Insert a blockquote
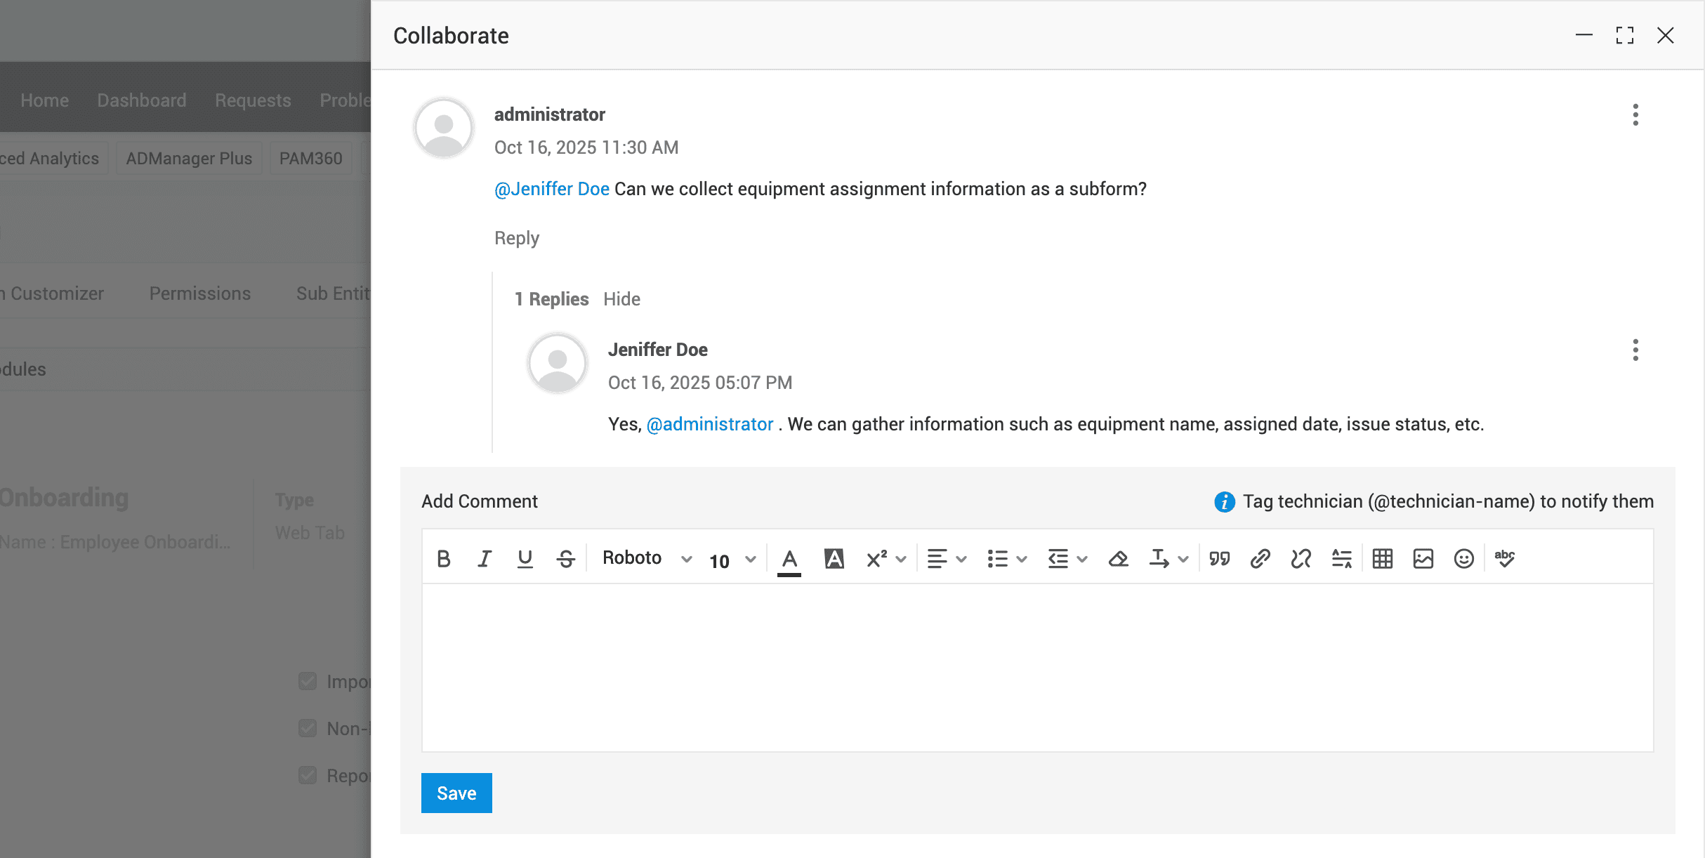Image resolution: width=1705 pixels, height=858 pixels. pyautogui.click(x=1219, y=559)
